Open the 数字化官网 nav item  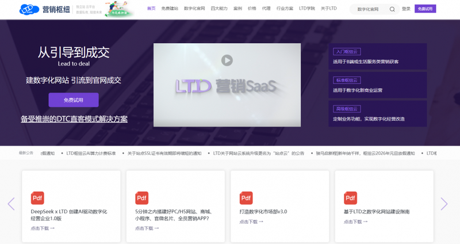[194, 9]
